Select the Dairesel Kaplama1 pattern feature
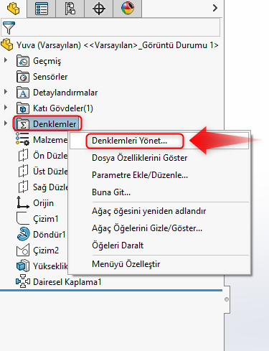Viewport: 269px width, 351px height. (67, 282)
